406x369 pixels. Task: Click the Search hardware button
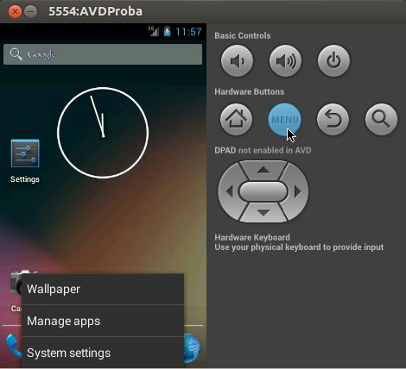click(x=381, y=119)
